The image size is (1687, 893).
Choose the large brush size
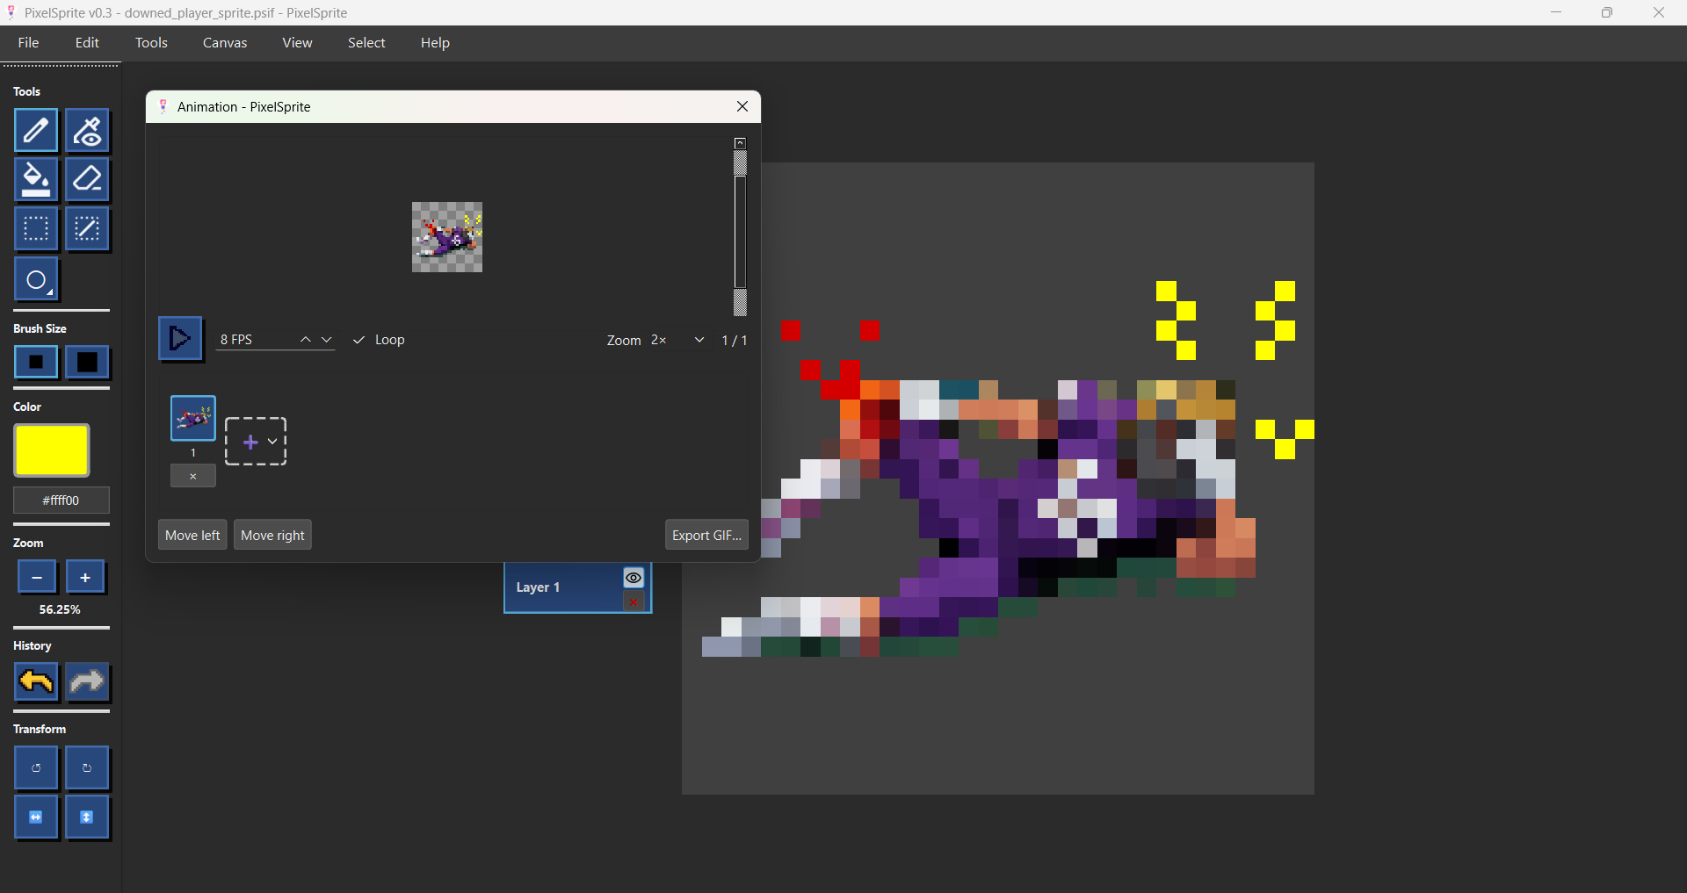pyautogui.click(x=87, y=362)
